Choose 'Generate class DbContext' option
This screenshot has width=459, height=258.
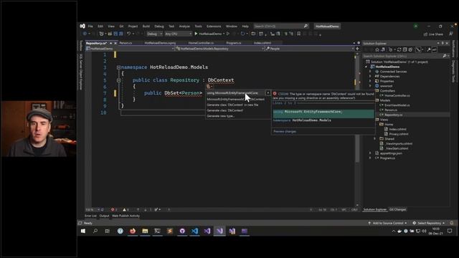pos(224,110)
